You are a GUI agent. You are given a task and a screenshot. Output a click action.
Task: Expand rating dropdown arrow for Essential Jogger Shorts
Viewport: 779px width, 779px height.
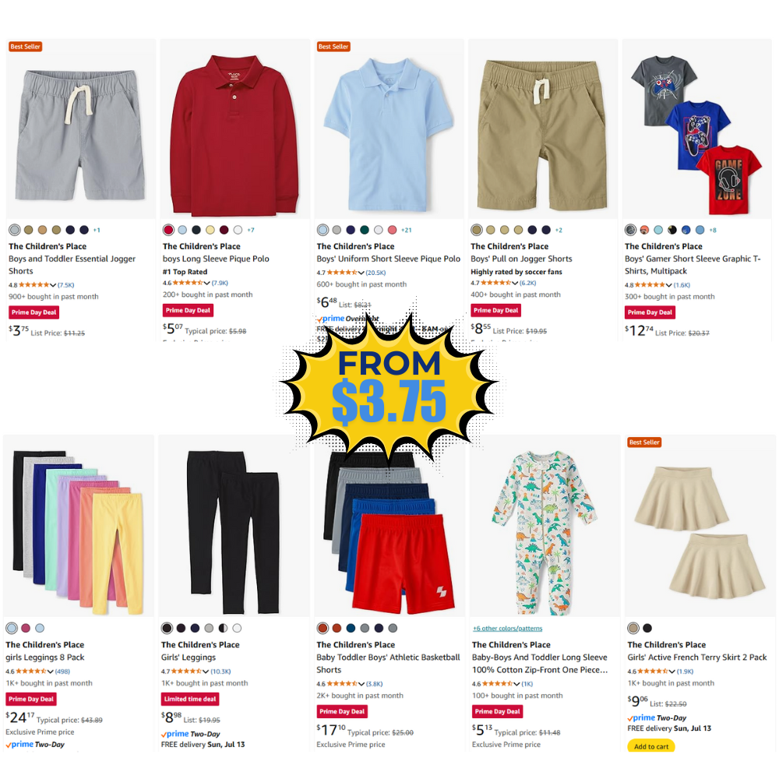coord(53,285)
